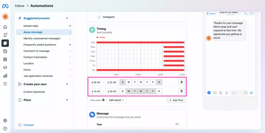Open the help question mark icon
Image resolution: width=265 pixels, height=133 pixels.
[x=5, y=129]
